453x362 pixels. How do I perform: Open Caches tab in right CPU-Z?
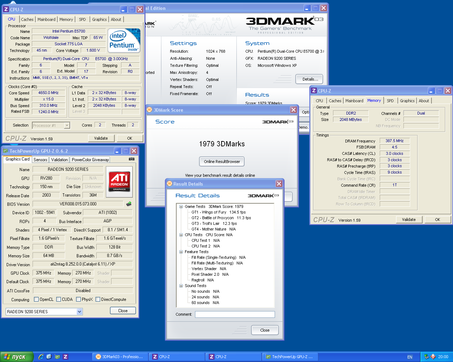pos(335,101)
